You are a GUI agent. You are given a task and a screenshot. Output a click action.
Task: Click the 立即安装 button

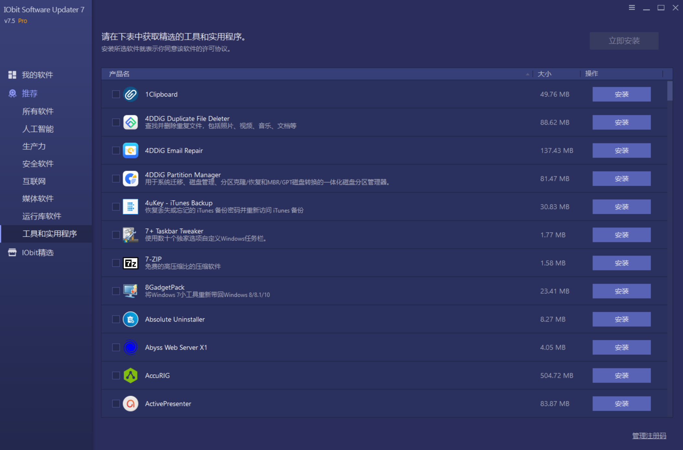click(624, 41)
